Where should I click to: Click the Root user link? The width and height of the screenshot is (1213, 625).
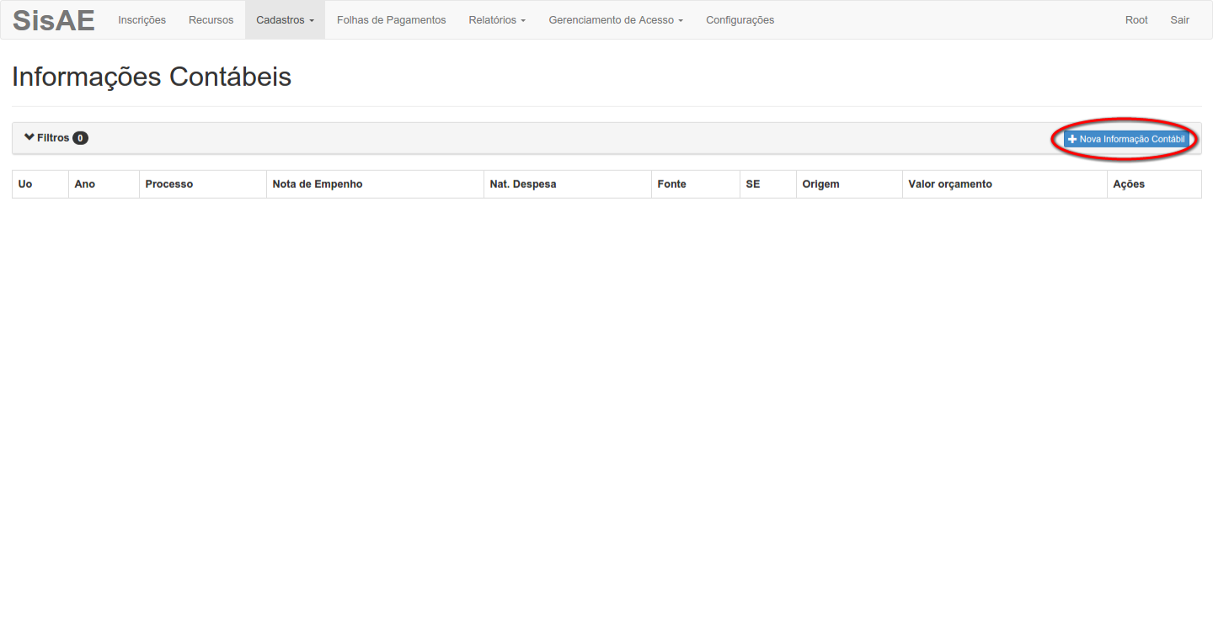pos(1136,20)
